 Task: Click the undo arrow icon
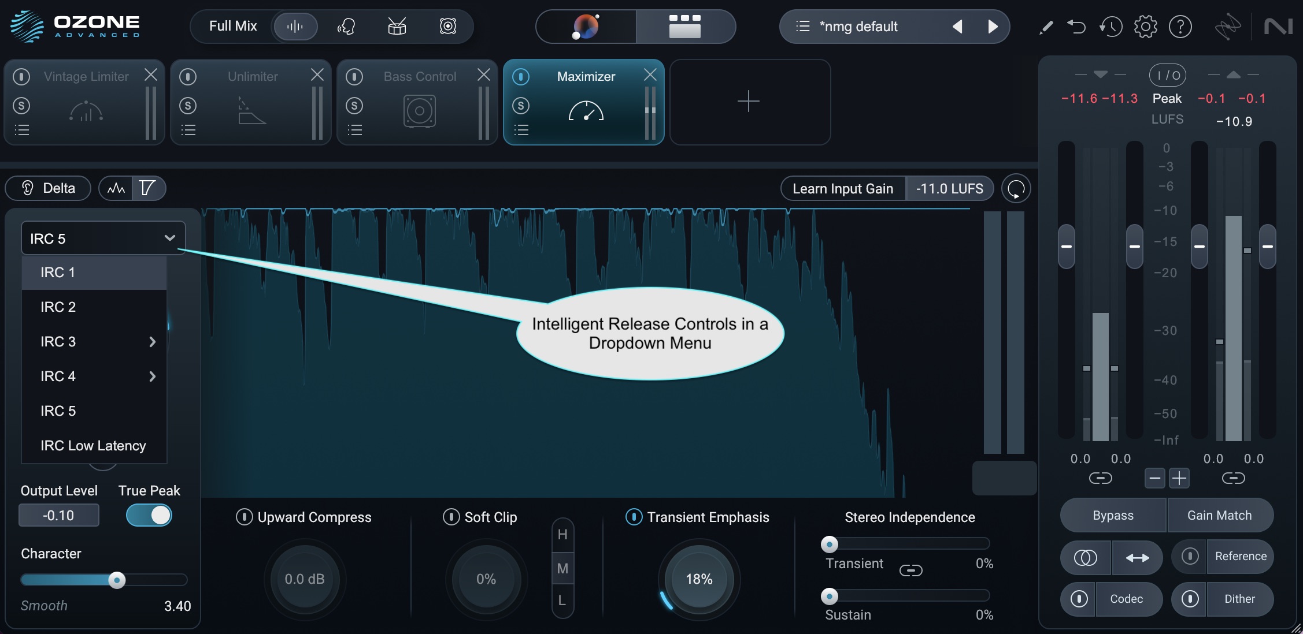click(1076, 27)
